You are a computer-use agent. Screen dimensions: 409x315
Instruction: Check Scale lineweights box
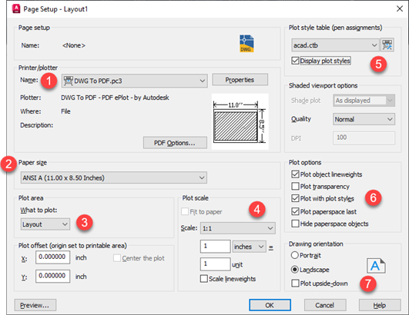(203, 279)
